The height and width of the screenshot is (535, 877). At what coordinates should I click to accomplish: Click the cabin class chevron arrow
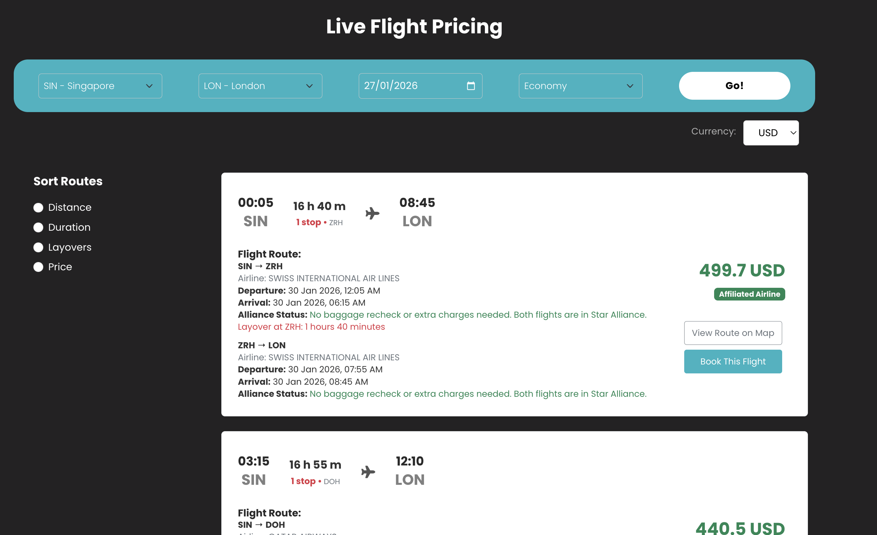(x=630, y=86)
